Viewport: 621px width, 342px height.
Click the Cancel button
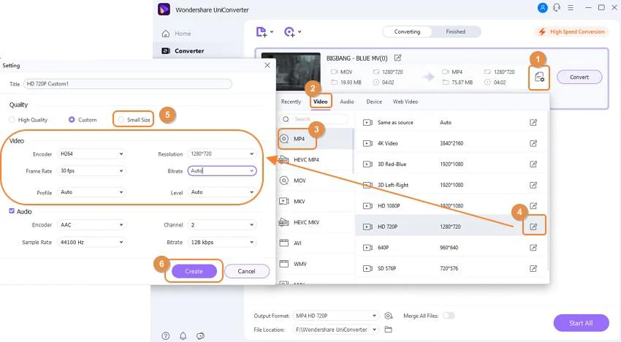pyautogui.click(x=246, y=271)
